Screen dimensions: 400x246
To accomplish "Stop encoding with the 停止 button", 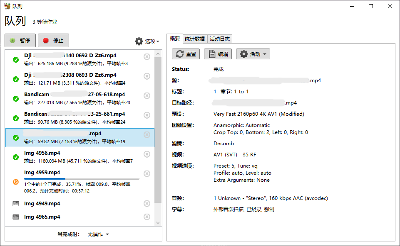I will (x=53, y=41).
